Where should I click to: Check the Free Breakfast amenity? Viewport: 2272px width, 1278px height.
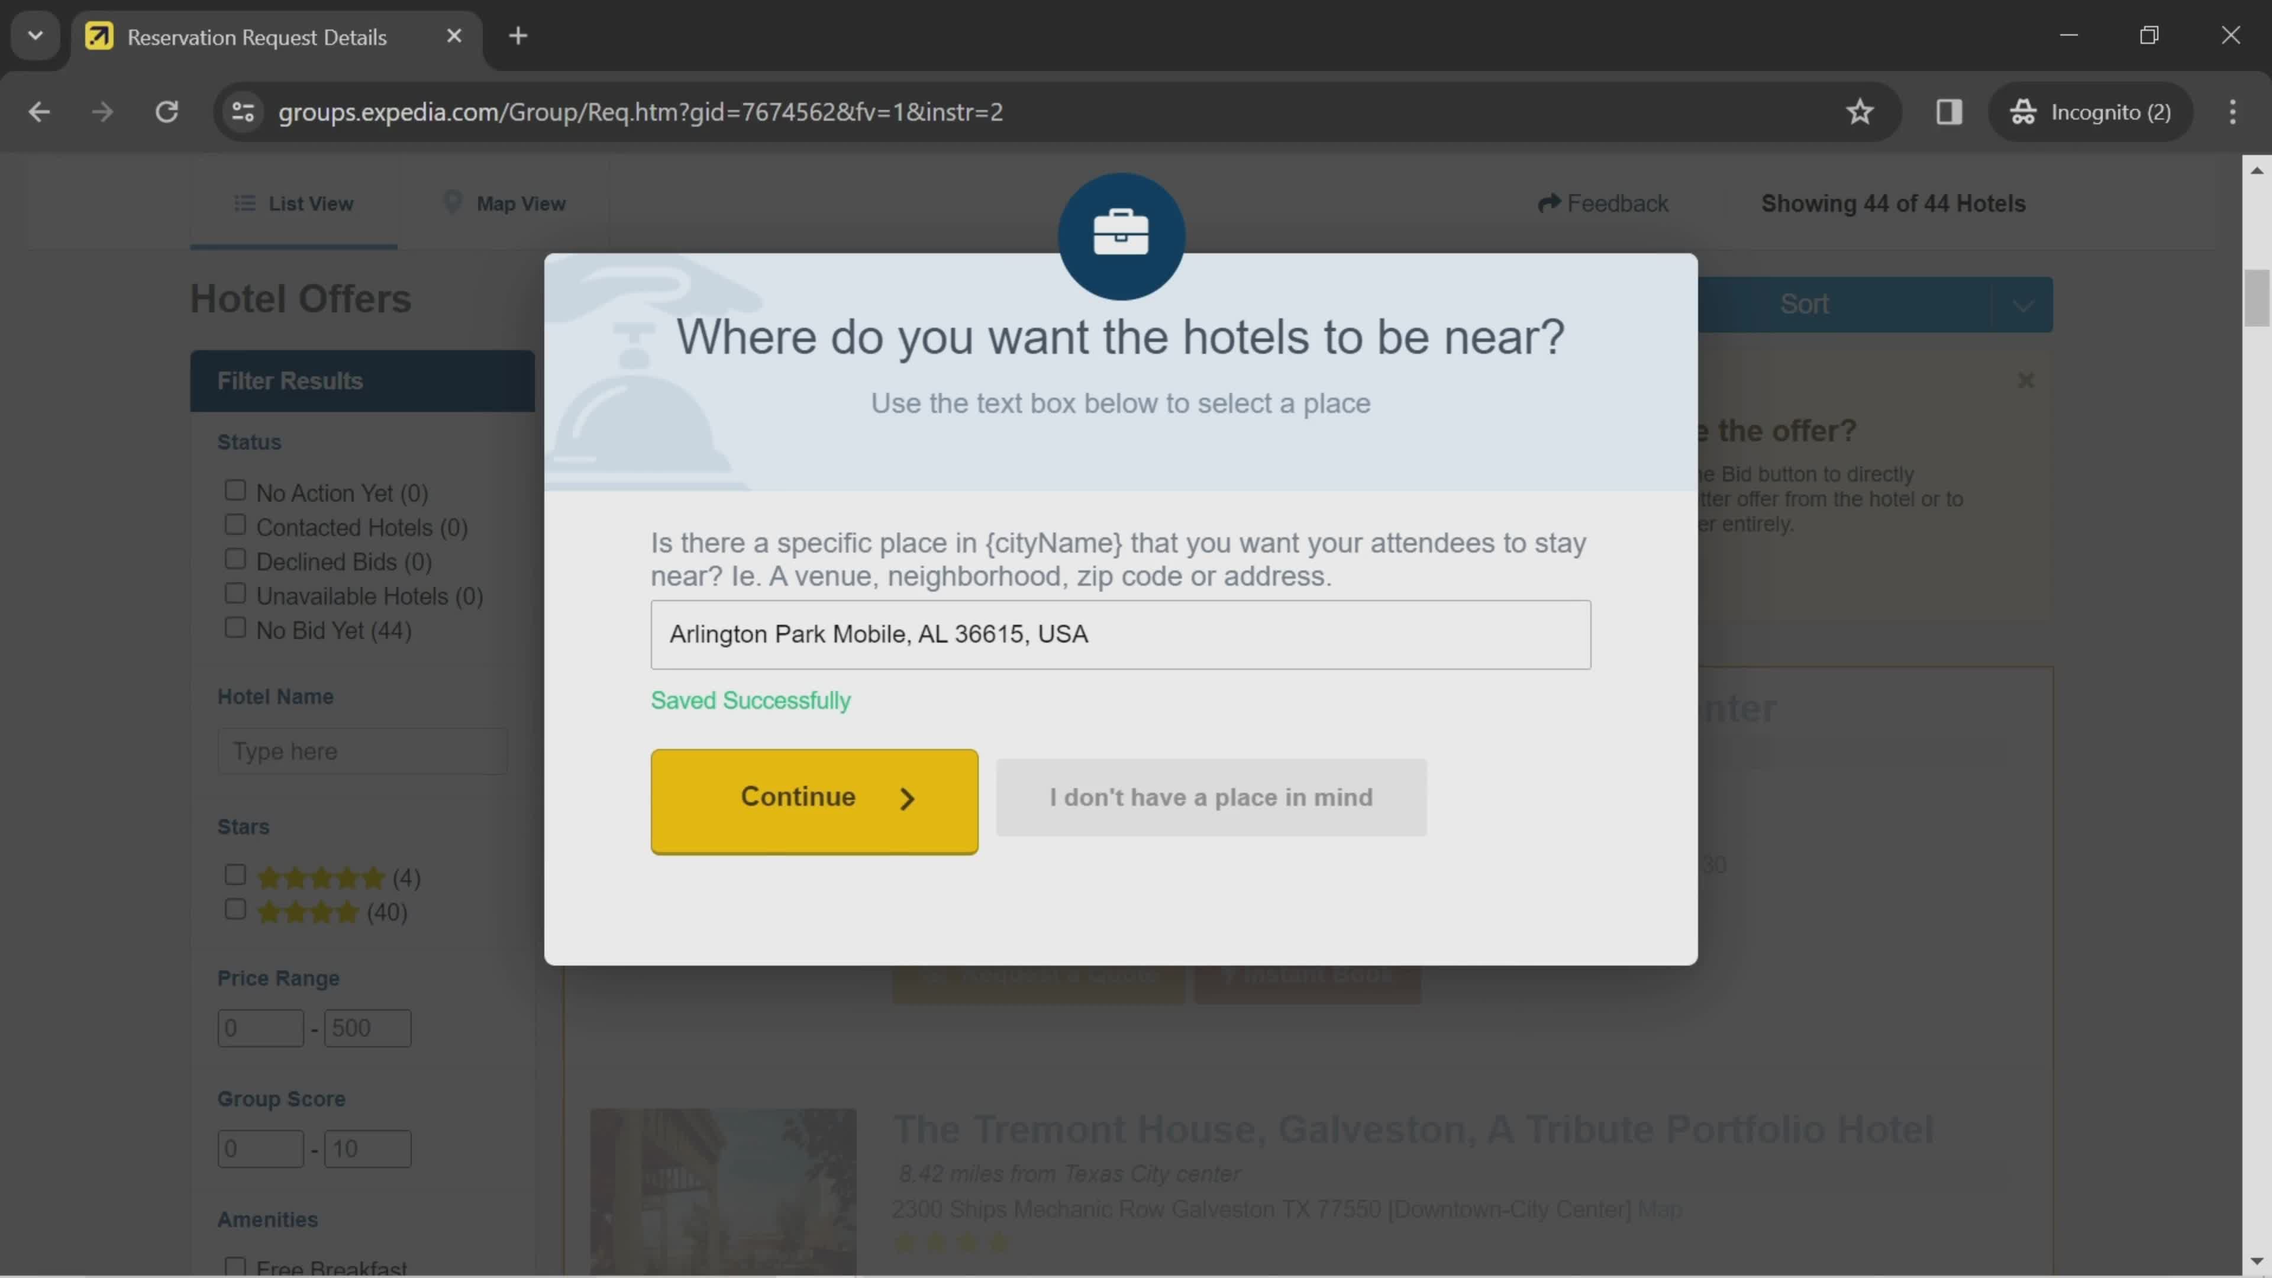235,1267
